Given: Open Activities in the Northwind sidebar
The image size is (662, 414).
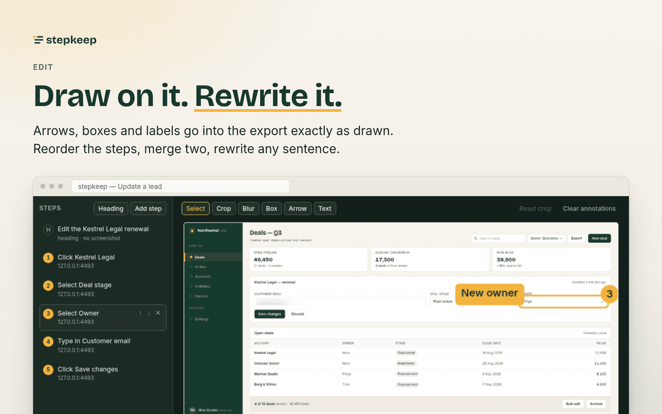Looking at the screenshot, I should (x=213, y=286).
